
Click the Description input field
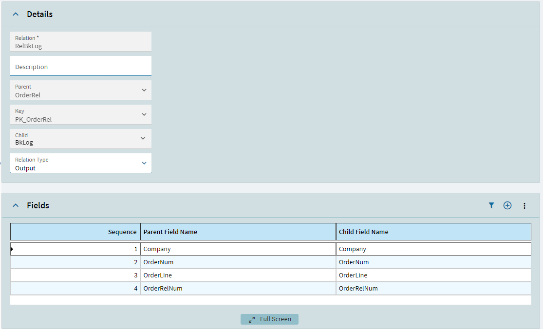[x=80, y=66]
